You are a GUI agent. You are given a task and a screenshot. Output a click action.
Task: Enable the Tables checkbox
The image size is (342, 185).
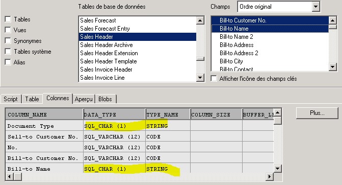(x=8, y=19)
